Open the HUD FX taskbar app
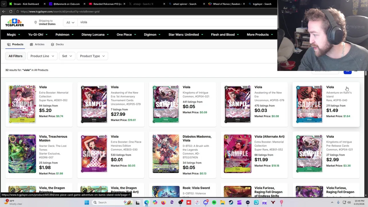 [264, 202]
